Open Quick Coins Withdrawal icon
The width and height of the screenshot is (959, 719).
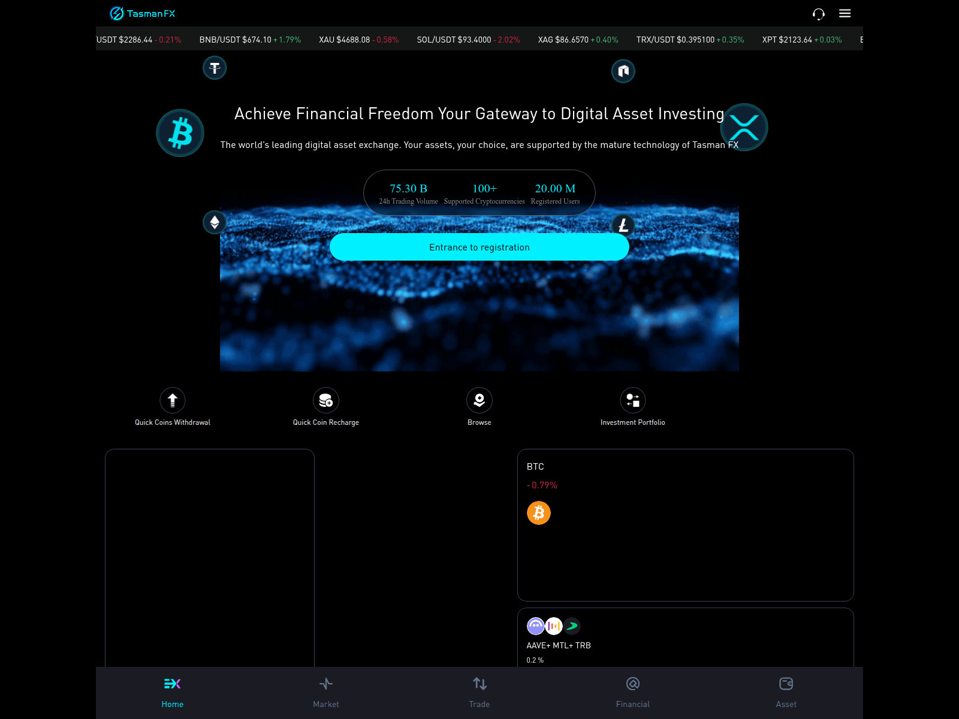(173, 400)
